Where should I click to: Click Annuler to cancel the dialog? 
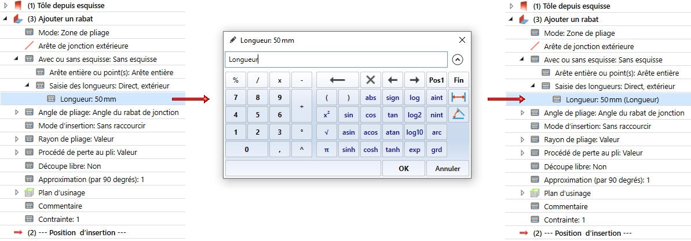tap(448, 168)
